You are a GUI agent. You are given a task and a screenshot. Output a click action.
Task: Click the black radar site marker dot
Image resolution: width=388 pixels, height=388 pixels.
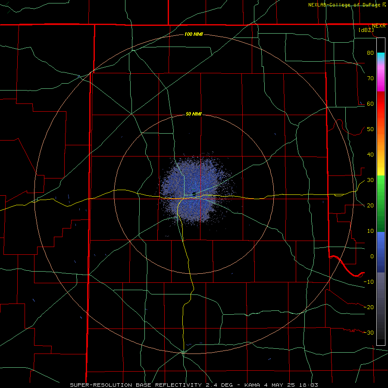(x=194, y=194)
